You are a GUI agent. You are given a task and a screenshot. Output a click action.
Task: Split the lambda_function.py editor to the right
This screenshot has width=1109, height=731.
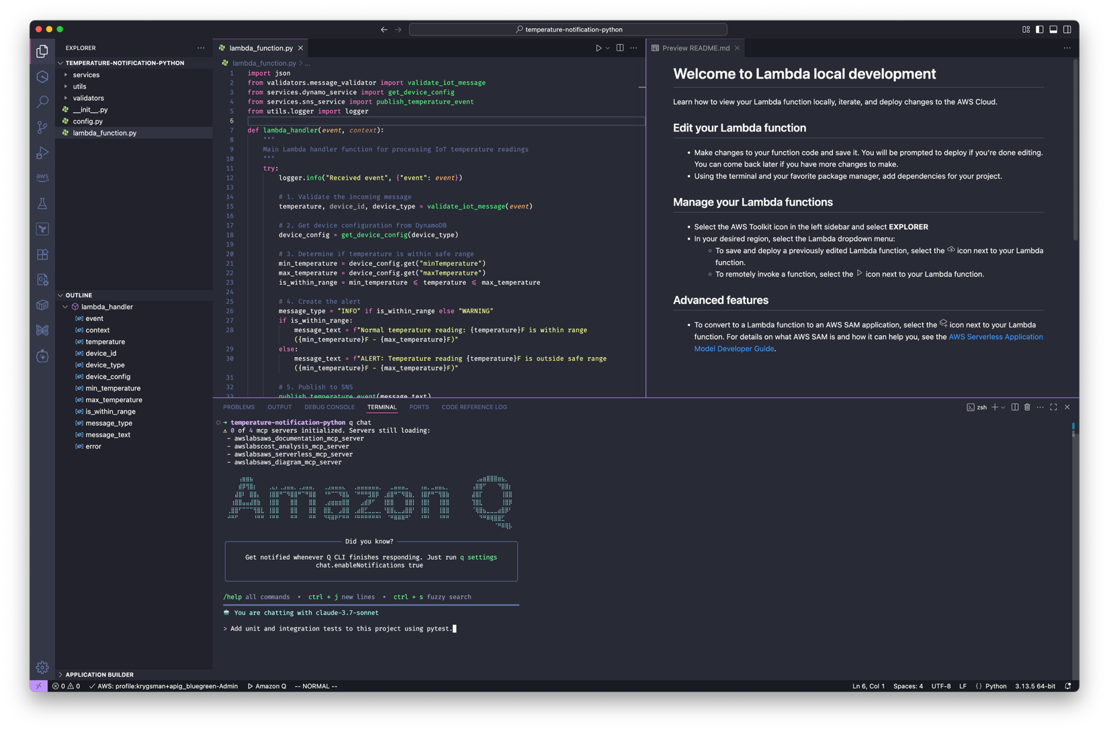(620, 48)
